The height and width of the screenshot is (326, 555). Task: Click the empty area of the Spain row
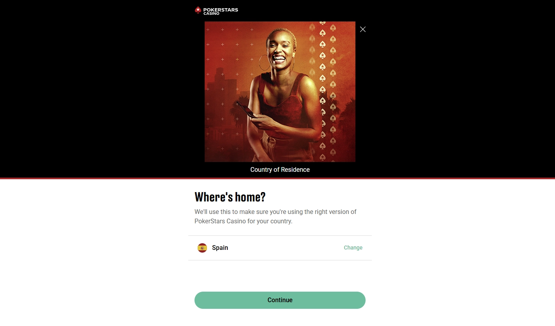pyautogui.click(x=285, y=248)
